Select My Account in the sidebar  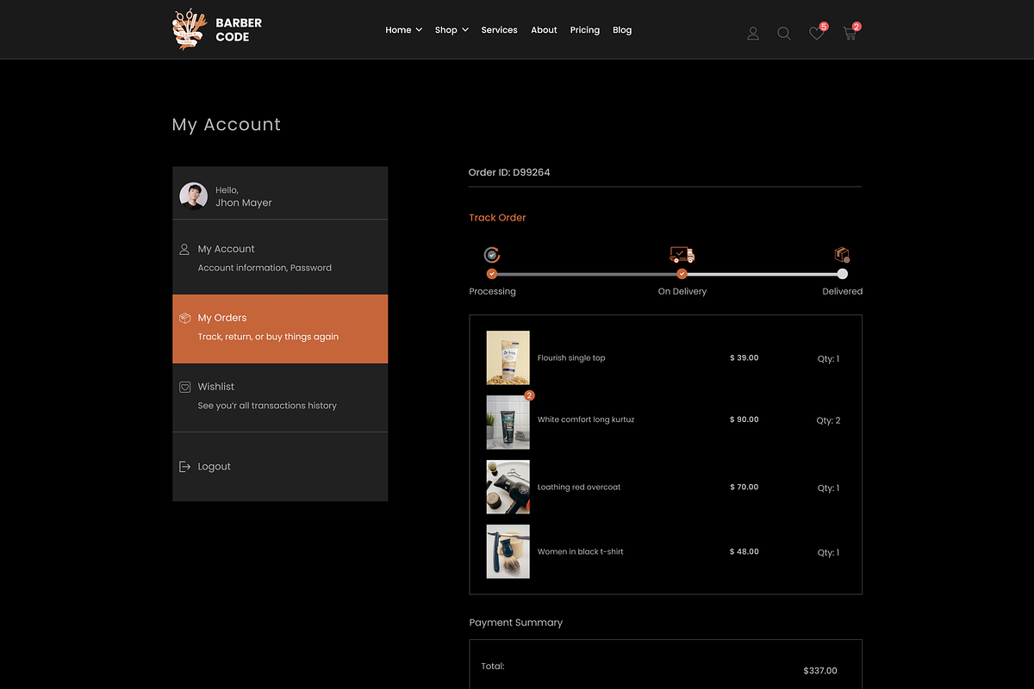click(280, 258)
